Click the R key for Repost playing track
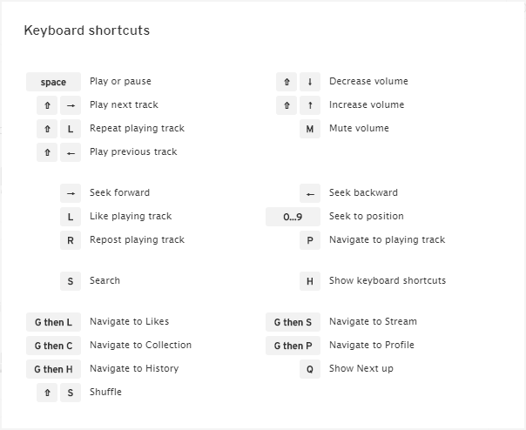This screenshot has height=430, width=526. (x=71, y=240)
